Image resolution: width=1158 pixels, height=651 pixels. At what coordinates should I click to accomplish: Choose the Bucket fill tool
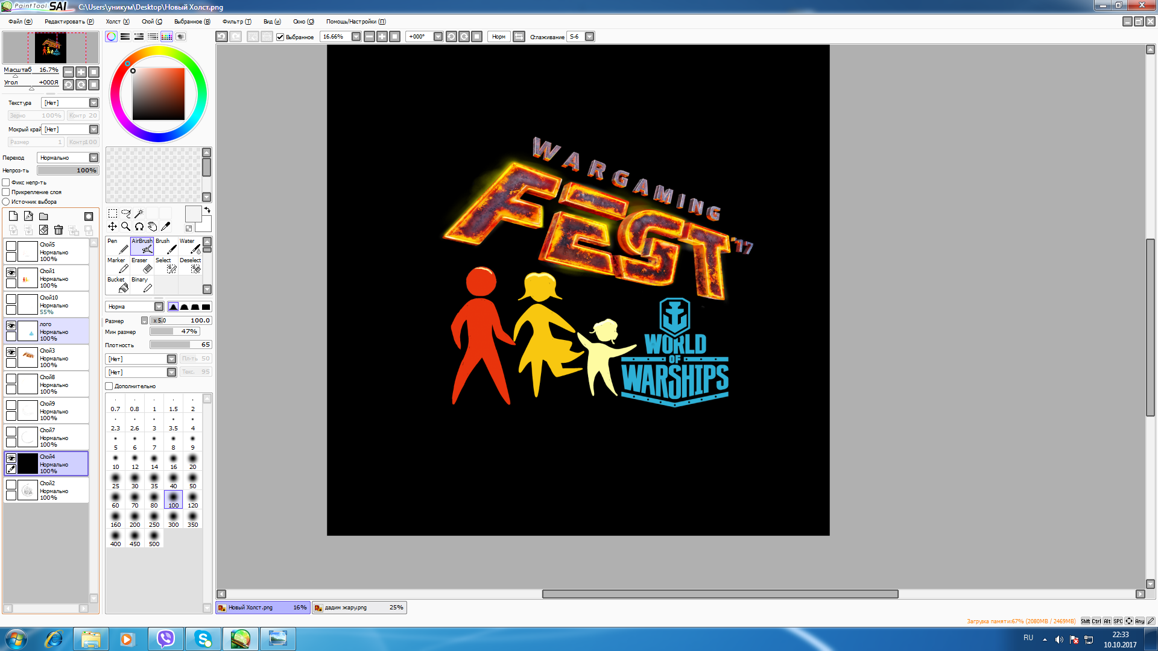(118, 285)
